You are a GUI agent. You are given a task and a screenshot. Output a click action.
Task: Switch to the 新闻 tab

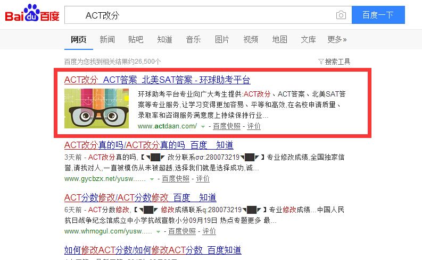coord(107,39)
